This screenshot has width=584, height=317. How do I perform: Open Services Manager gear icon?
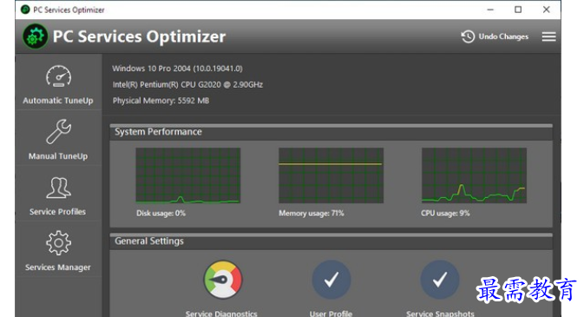[58, 243]
